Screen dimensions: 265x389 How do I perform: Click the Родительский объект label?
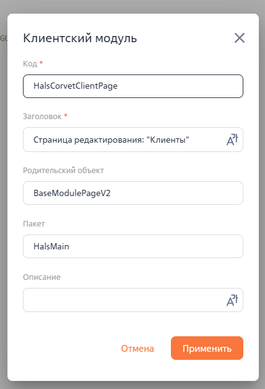pyautogui.click(x=63, y=171)
